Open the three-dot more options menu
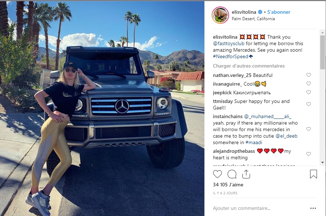The image size is (326, 216). point(313,208)
